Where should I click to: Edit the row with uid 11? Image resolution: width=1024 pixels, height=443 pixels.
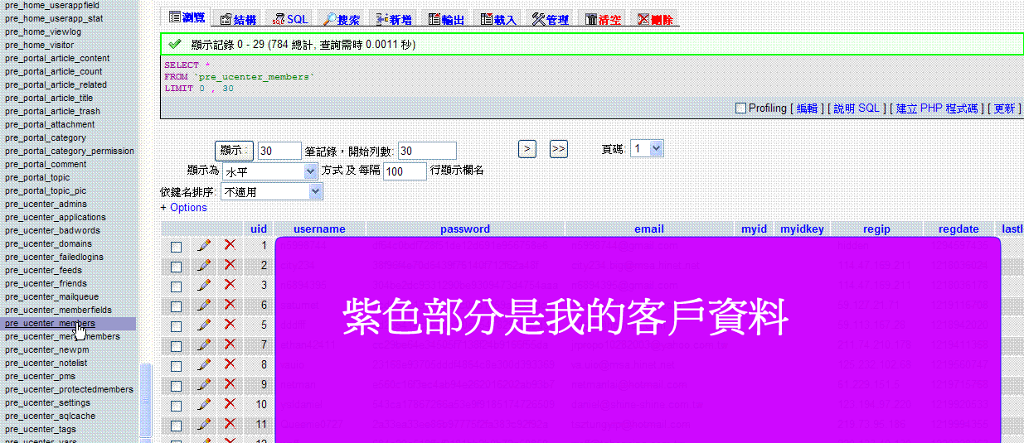tap(204, 425)
